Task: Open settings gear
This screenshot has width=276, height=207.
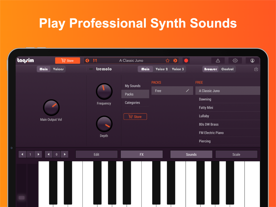Action: (235, 60)
